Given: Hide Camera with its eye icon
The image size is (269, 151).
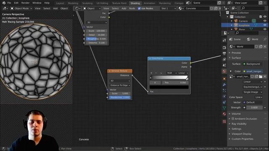Looking at the screenshot, I should (265, 21).
